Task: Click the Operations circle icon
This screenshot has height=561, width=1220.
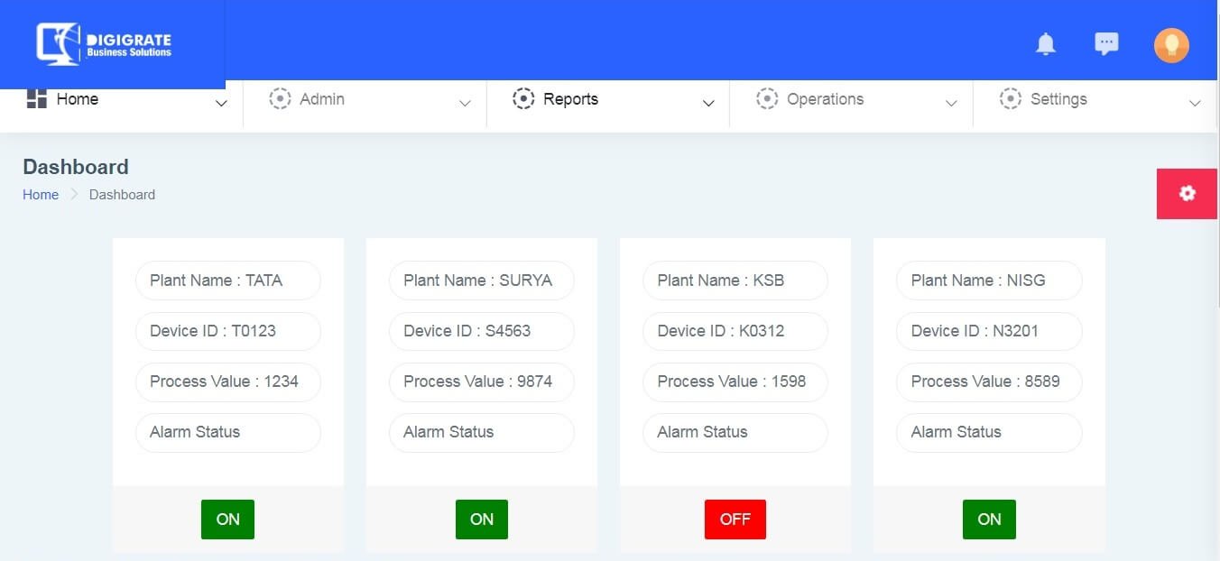Action: tap(767, 99)
